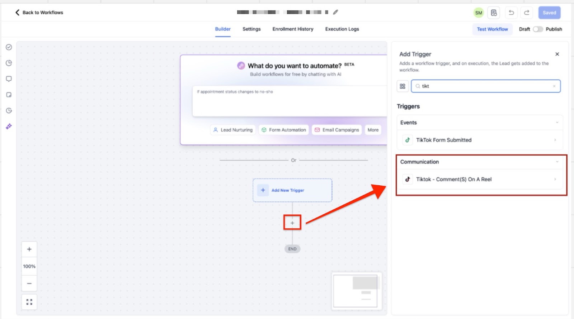Open the trigger category grid icon
Image resolution: width=574 pixels, height=319 pixels.
pos(403,86)
